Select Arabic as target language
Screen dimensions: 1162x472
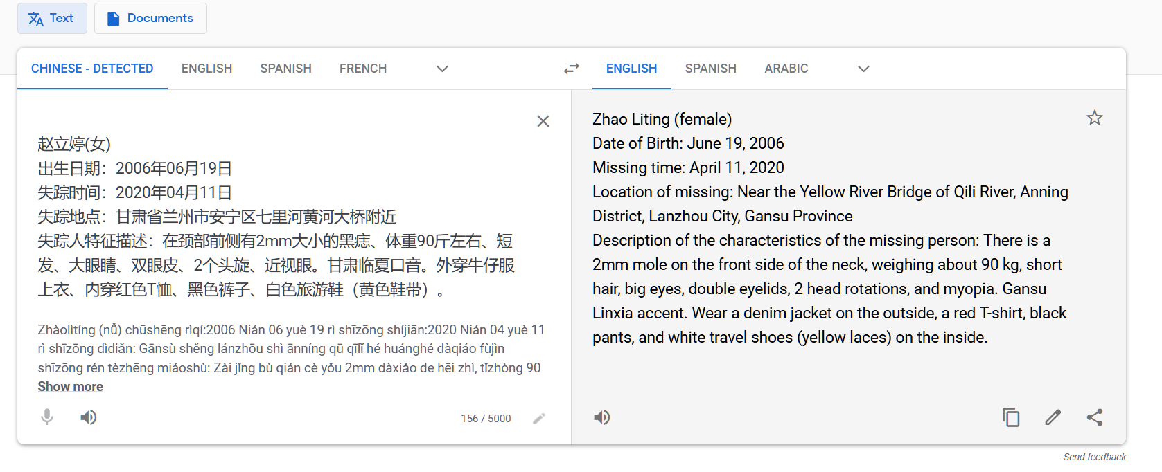[x=786, y=69]
